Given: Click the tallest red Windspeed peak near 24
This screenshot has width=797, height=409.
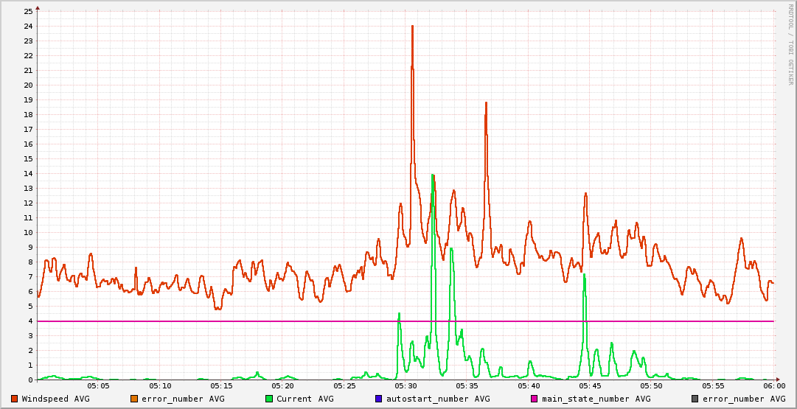Looking at the screenshot, I should [x=412, y=27].
